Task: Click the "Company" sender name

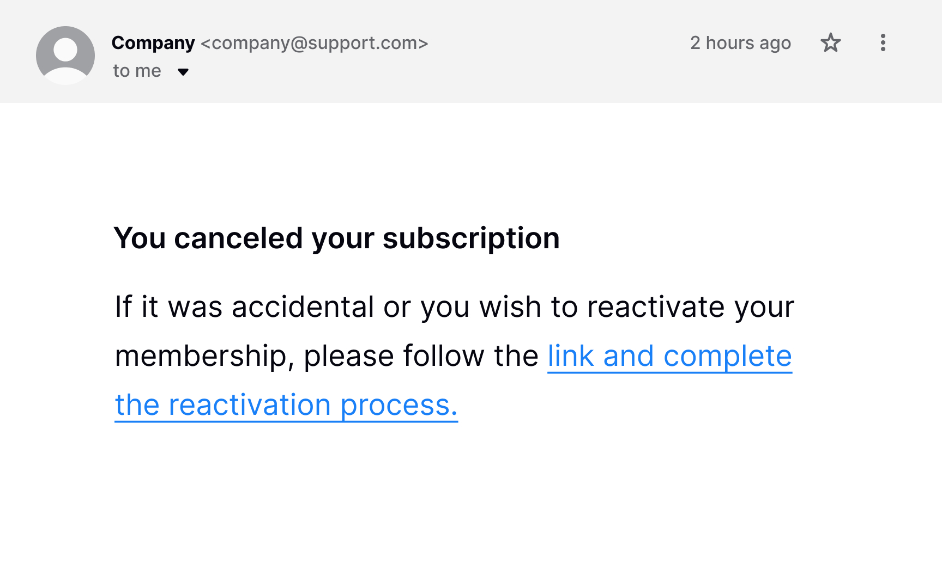Action: click(x=153, y=43)
